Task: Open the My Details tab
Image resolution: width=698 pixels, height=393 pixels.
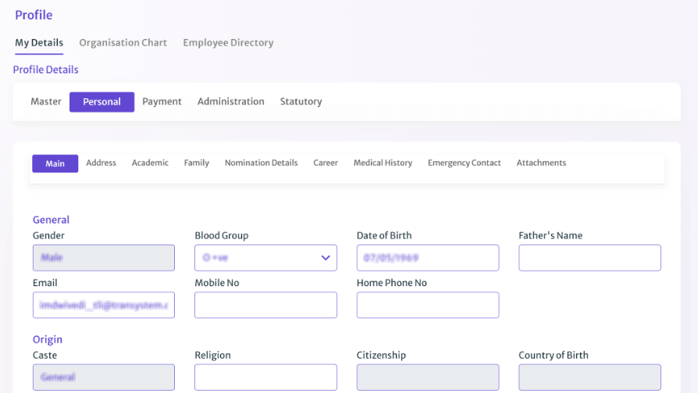Action: tap(39, 43)
